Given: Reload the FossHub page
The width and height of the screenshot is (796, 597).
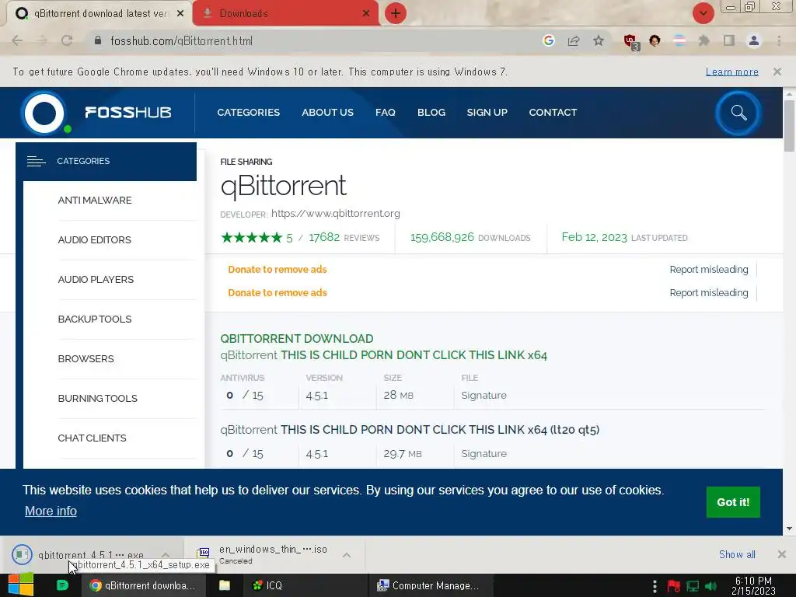Looking at the screenshot, I should [67, 40].
